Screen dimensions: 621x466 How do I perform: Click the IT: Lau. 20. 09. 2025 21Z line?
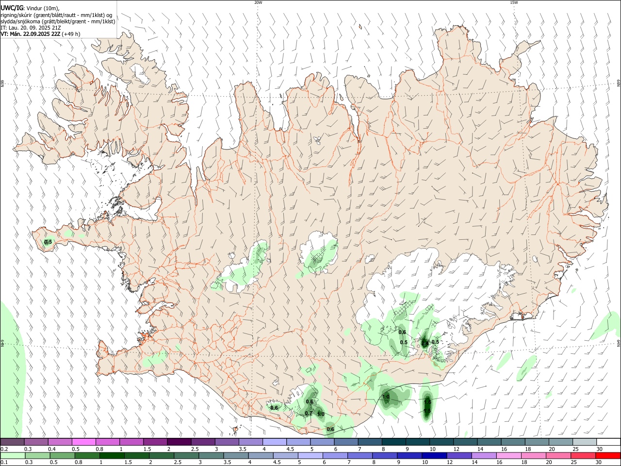point(31,28)
